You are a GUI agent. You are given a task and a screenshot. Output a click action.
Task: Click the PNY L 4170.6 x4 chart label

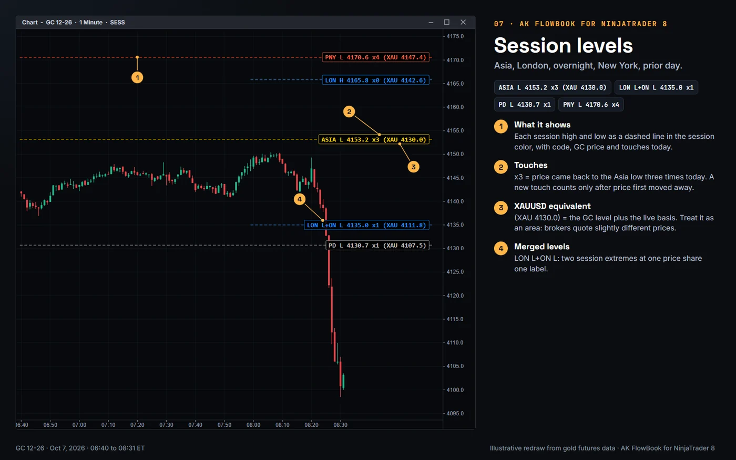coord(376,57)
